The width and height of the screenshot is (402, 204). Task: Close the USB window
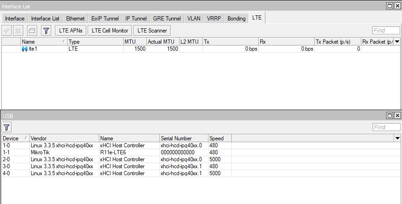[x=397, y=116]
